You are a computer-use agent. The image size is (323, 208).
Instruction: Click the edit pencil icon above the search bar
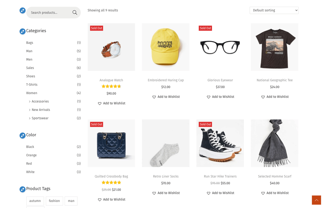(x=22, y=10)
